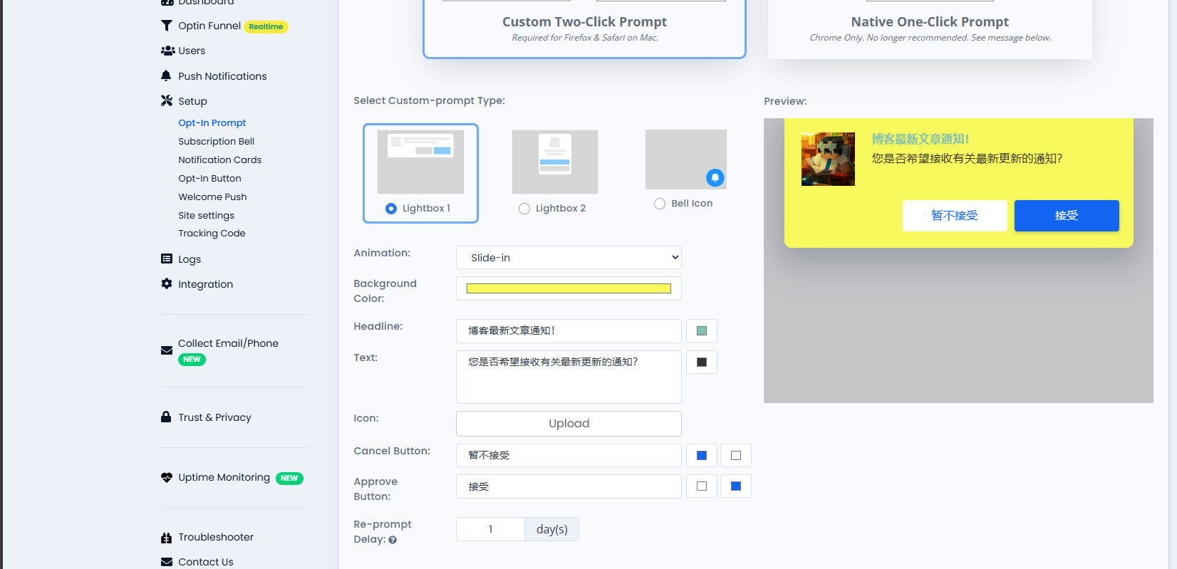Click the Uptime Monitoring heartbeat icon

coord(167,477)
